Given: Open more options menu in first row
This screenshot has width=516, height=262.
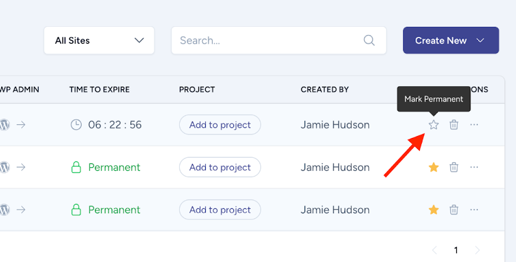Looking at the screenshot, I should tap(474, 125).
